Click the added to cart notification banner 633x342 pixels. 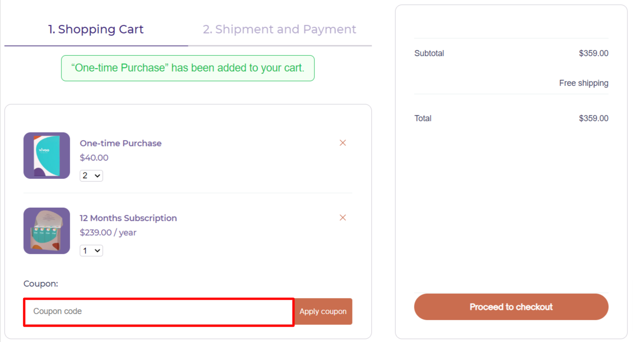point(188,68)
